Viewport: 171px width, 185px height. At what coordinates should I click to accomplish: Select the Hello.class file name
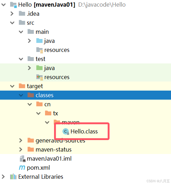click(x=84, y=131)
